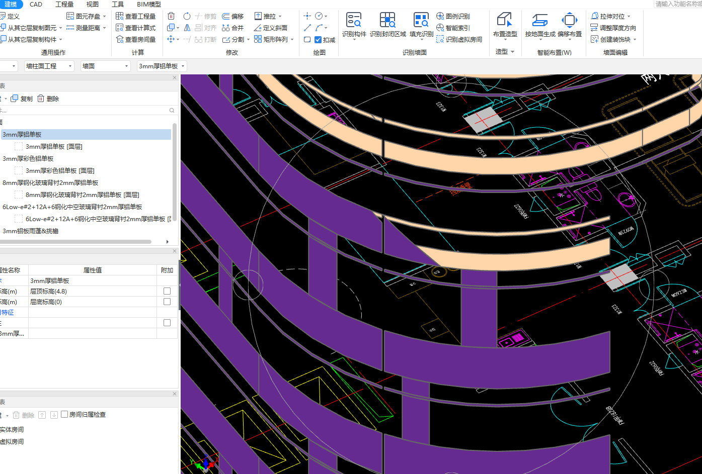
Task: Click 定义斜面 define slope tool
Action: 271,28
